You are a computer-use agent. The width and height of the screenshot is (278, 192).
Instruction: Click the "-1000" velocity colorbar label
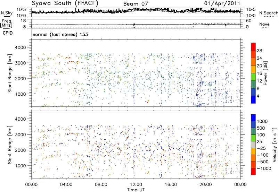(264, 168)
